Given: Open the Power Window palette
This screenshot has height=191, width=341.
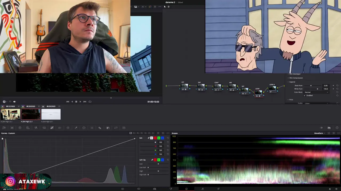Looking at the screenshot, I should (x=84, y=128).
